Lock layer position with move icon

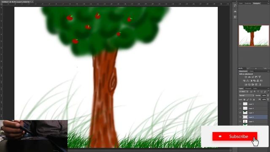(251, 100)
